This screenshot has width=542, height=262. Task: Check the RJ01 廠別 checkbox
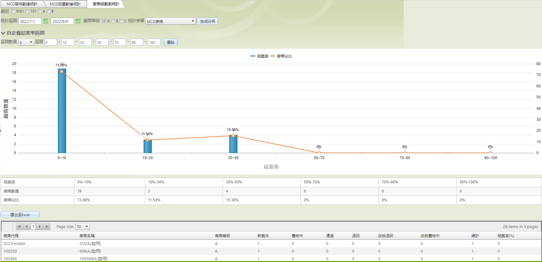(13, 11)
